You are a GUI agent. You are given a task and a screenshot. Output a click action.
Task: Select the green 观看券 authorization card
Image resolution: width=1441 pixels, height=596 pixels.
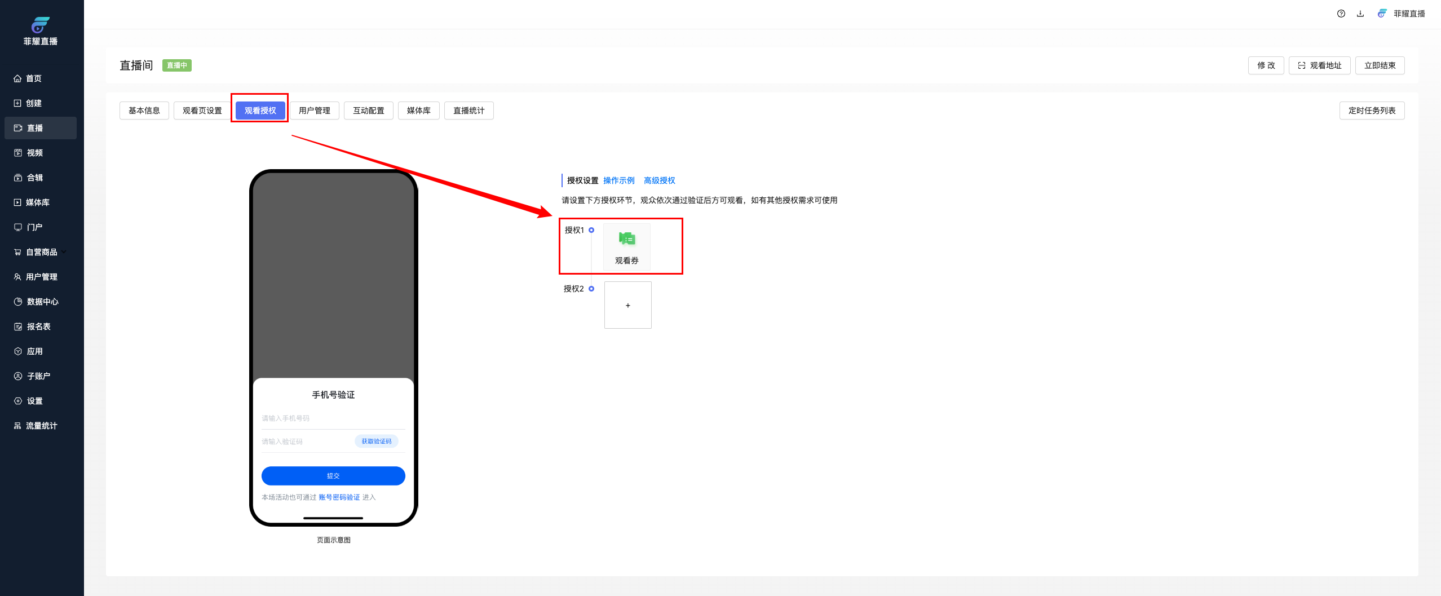[626, 246]
